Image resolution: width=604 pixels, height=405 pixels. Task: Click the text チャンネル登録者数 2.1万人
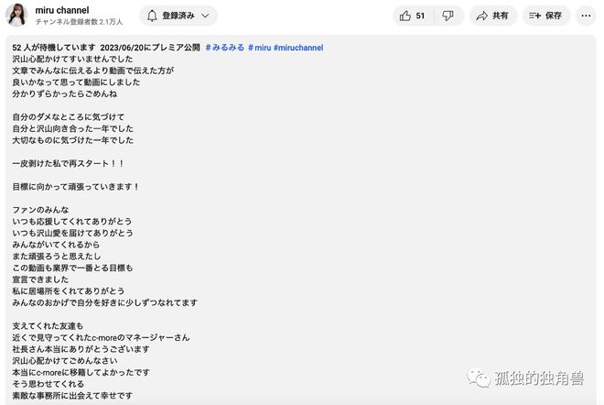[79, 22]
